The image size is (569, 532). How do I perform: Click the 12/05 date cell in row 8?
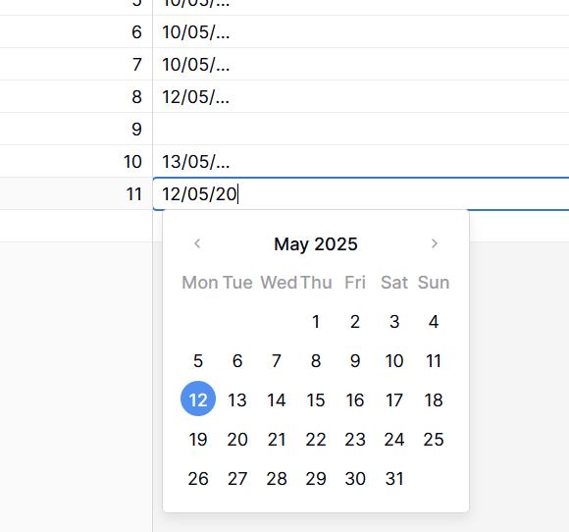point(361,96)
